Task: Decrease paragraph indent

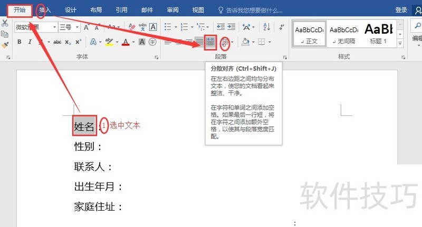Action: pyautogui.click(x=220, y=27)
